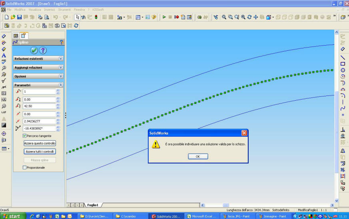Screen dimensions: 349x219
Task: Open a file with the folder icon
Action: (13, 17)
